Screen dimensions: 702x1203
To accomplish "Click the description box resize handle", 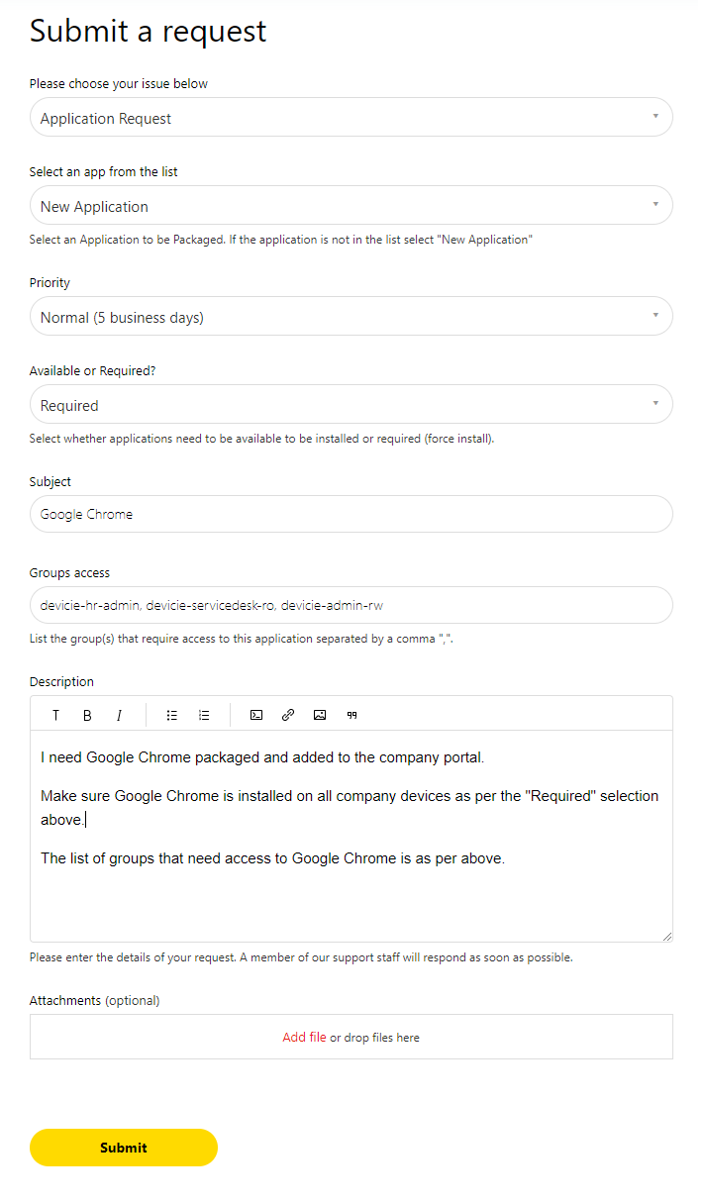I will [x=666, y=936].
